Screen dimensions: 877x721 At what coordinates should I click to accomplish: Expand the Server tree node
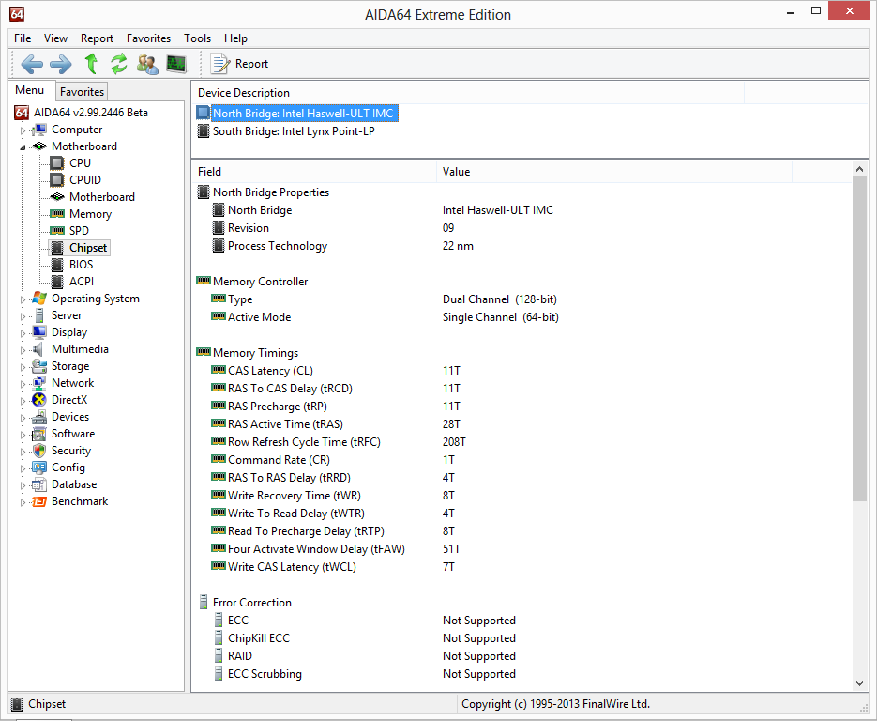click(x=23, y=316)
